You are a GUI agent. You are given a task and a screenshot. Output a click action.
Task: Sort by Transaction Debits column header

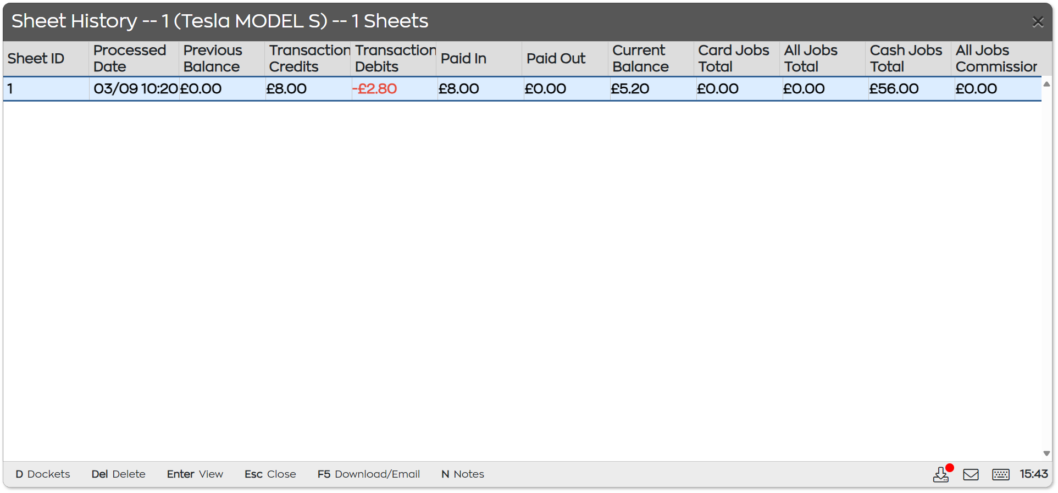coord(394,58)
